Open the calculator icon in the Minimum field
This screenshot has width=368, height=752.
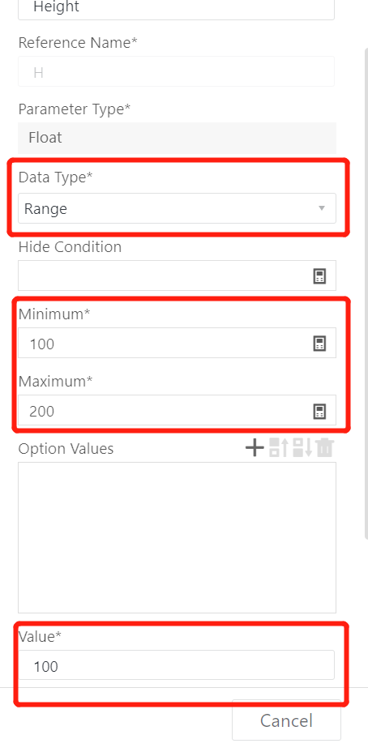[x=319, y=344]
